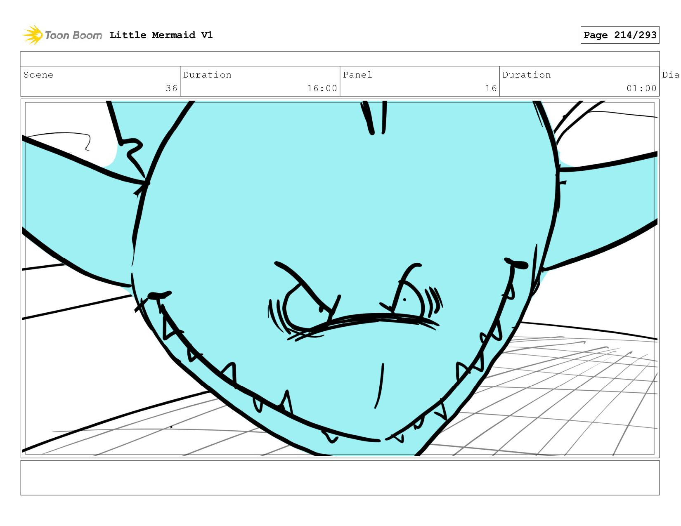Click the 'Scene' label

pos(38,75)
